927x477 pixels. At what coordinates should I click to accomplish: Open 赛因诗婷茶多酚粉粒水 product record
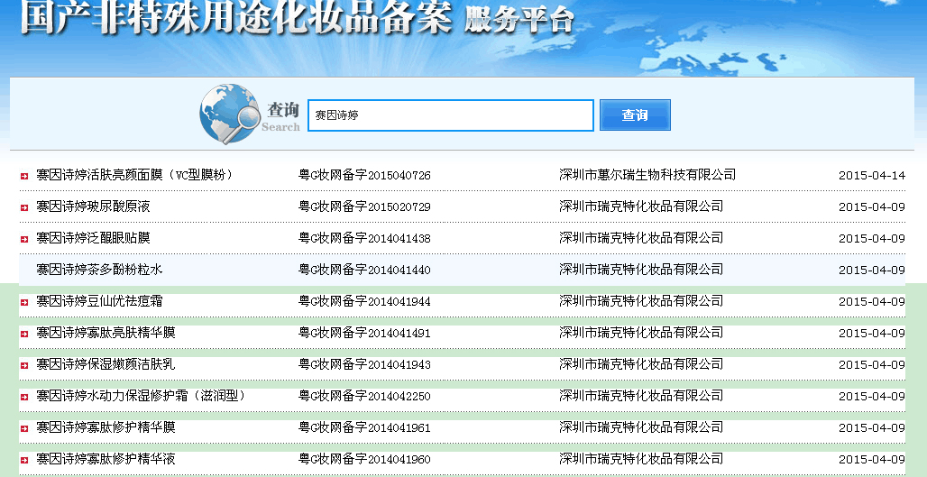point(99,270)
